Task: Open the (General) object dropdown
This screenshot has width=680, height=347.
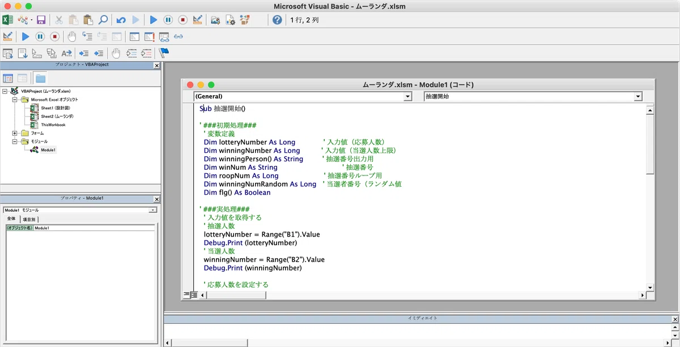Action: (407, 97)
